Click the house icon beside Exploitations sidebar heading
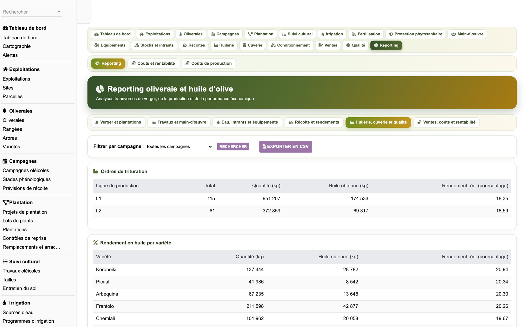 pos(5,69)
